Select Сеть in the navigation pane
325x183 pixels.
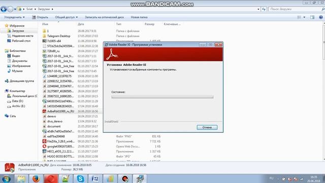click(10, 116)
